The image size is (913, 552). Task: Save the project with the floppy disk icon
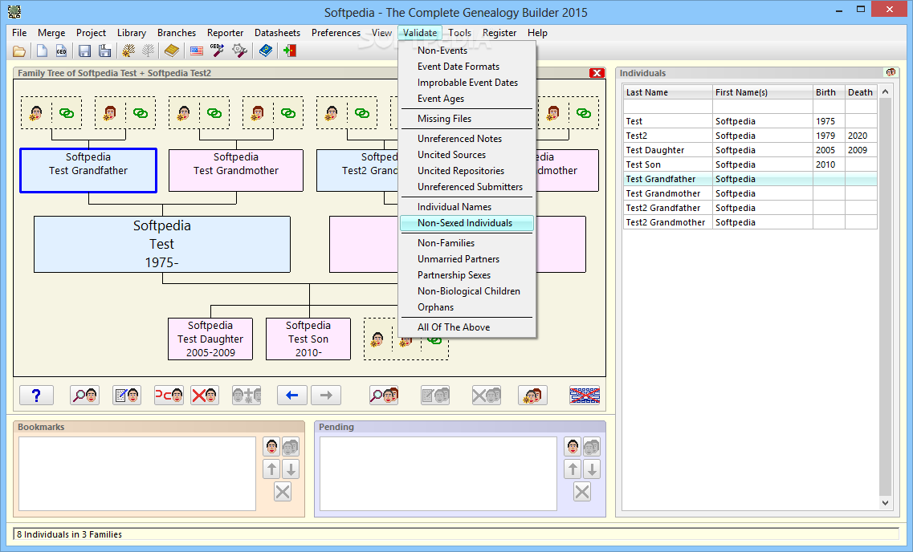pos(84,51)
